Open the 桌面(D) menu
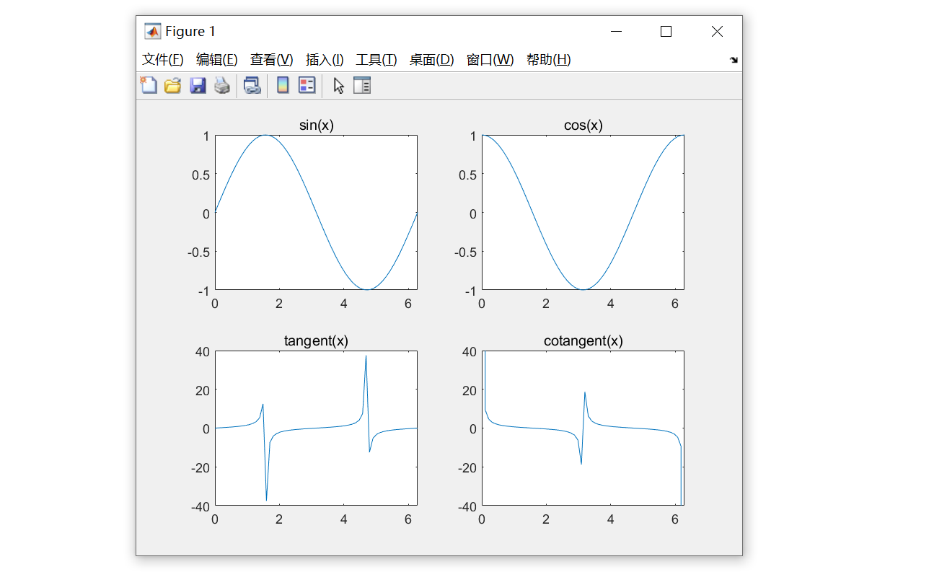947x572 pixels. [431, 60]
